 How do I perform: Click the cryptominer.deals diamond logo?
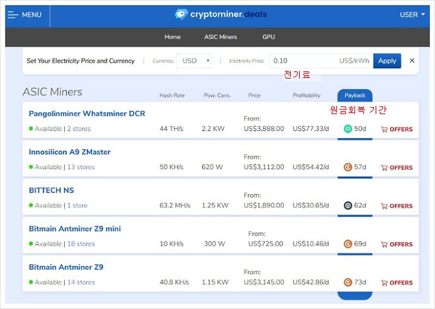coord(181,14)
